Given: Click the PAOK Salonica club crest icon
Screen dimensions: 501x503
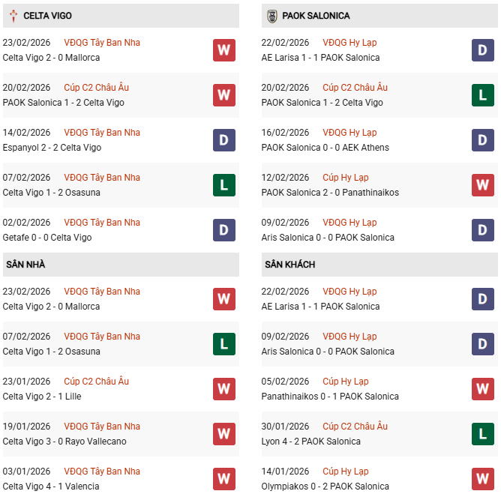Looking at the screenshot, I should pos(271,16).
